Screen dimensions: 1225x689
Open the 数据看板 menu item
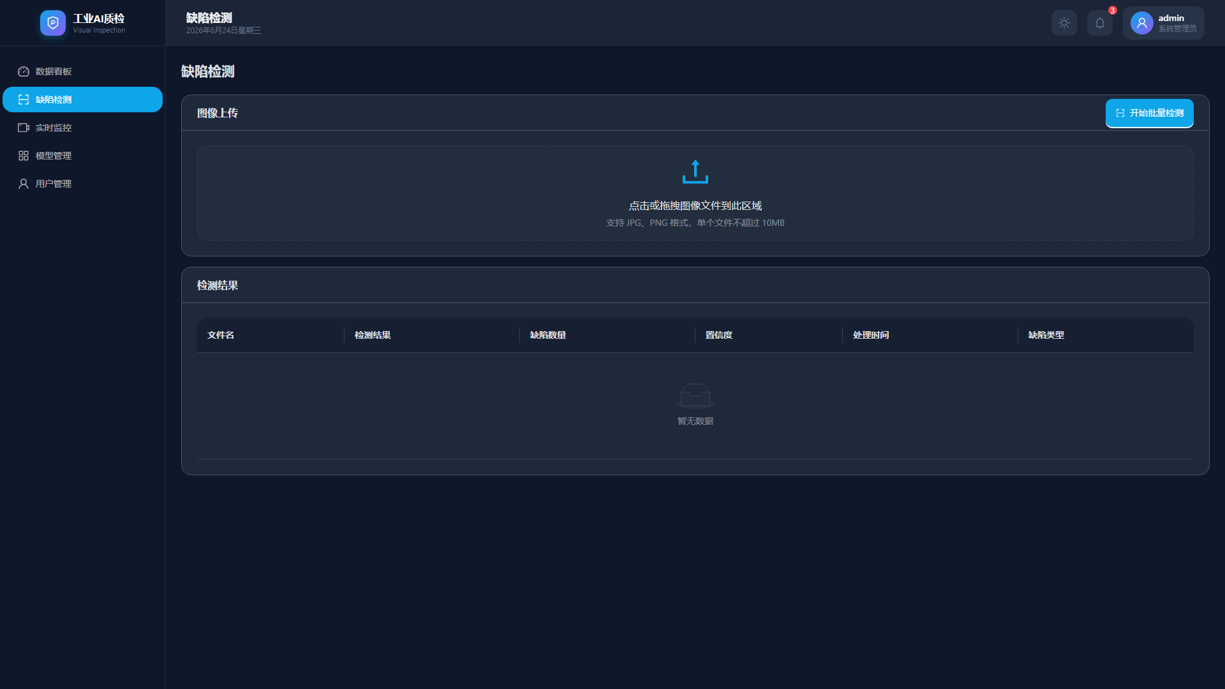(x=83, y=71)
